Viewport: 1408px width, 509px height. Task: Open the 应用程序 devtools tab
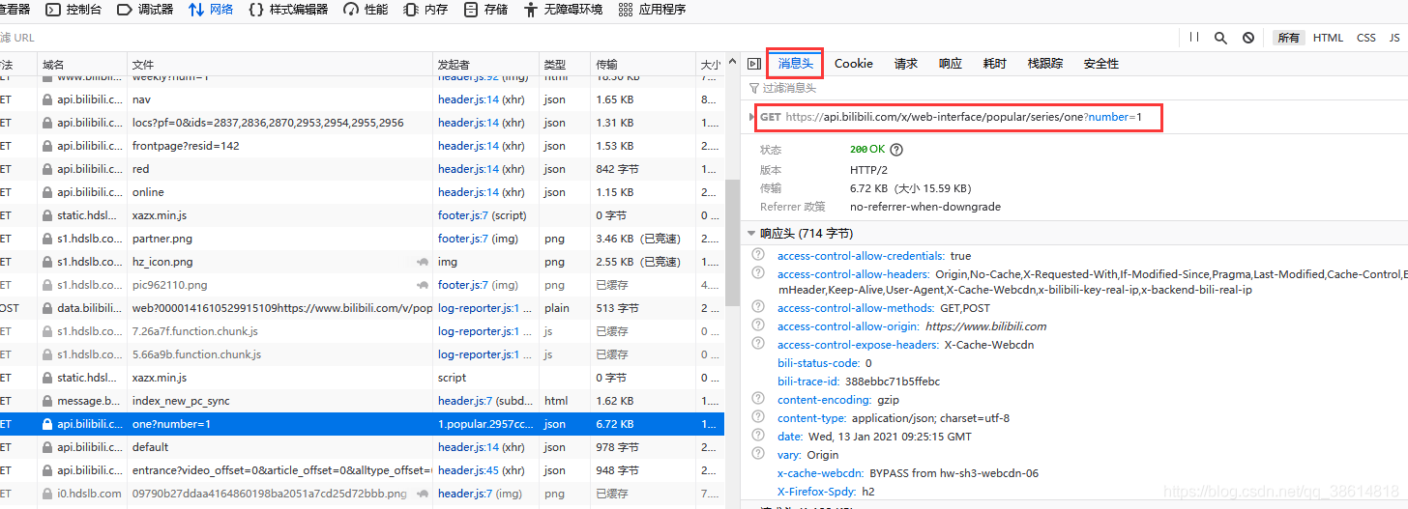[x=652, y=10]
